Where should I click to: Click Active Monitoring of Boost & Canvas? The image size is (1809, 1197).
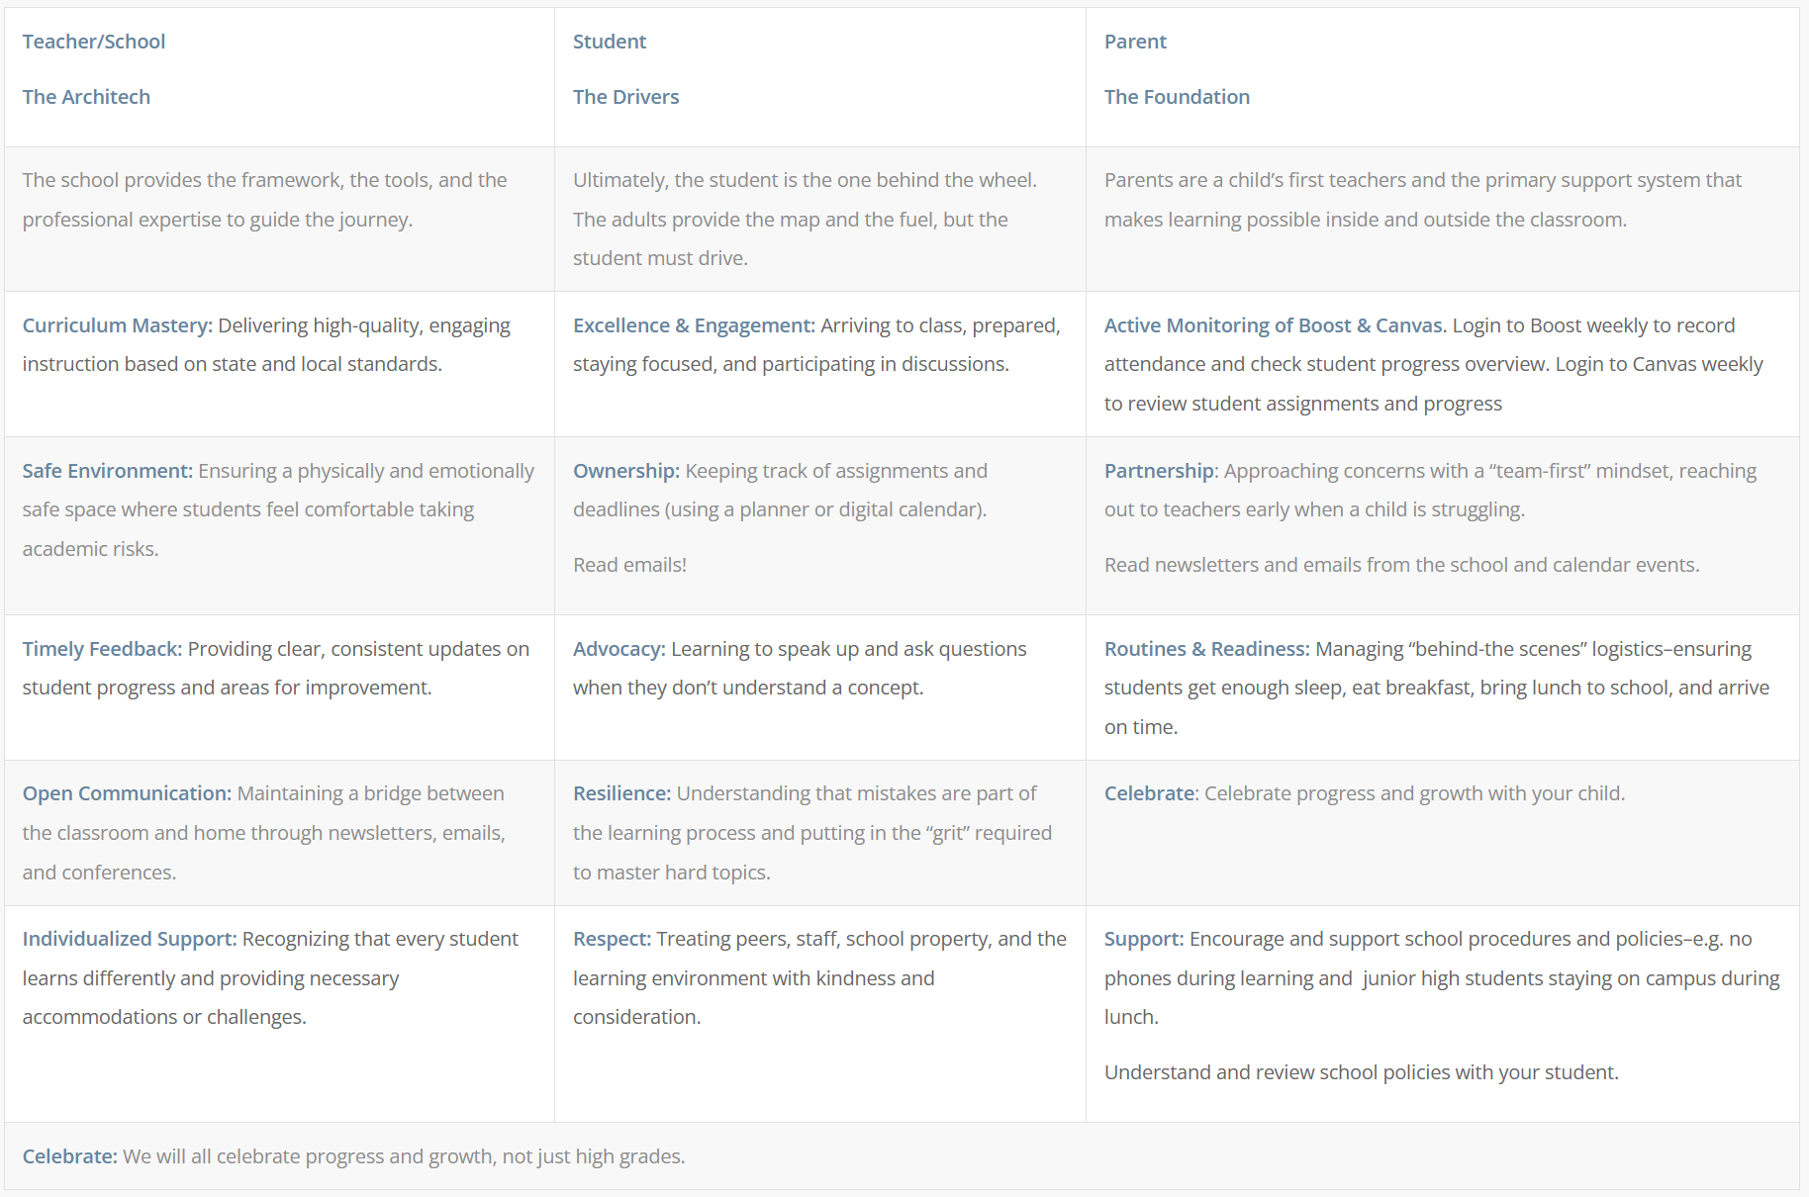click(x=1275, y=325)
